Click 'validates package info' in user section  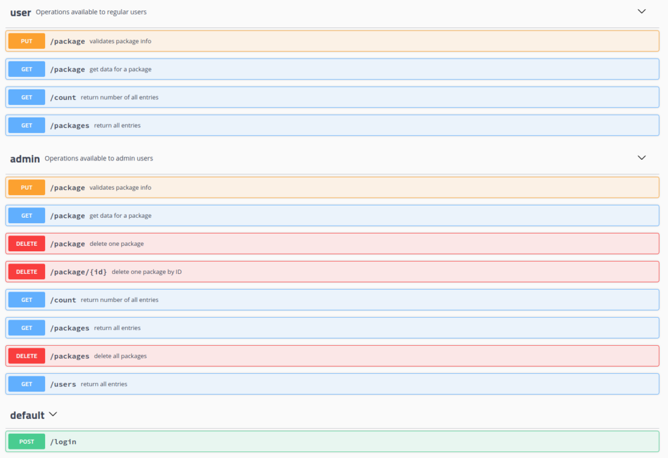pyautogui.click(x=121, y=41)
